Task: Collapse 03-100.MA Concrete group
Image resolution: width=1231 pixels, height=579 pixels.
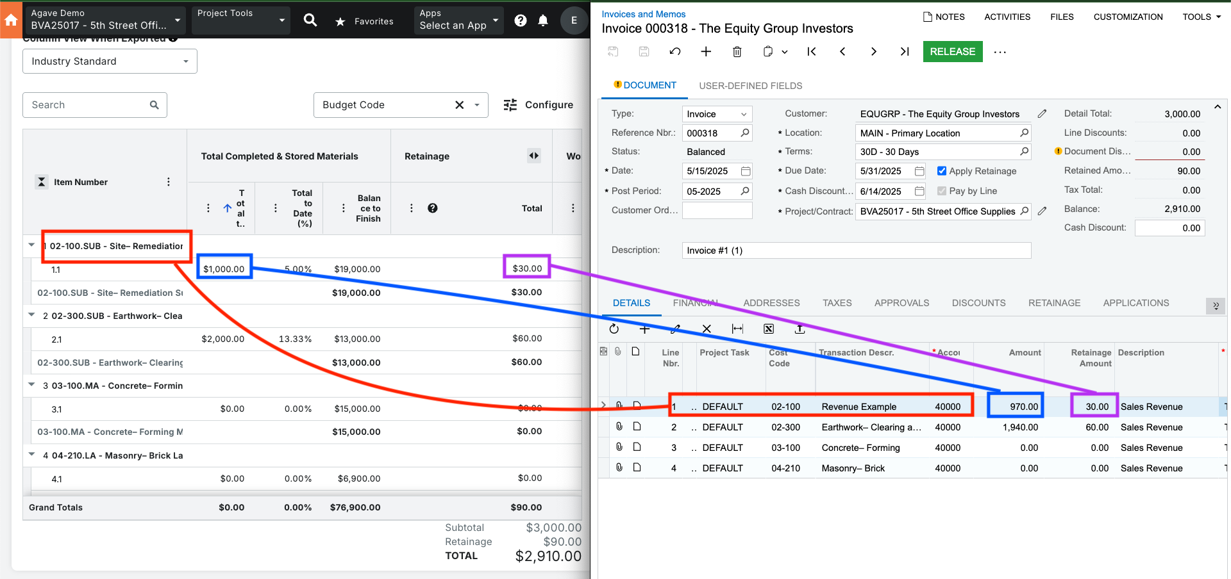Action: (x=31, y=385)
